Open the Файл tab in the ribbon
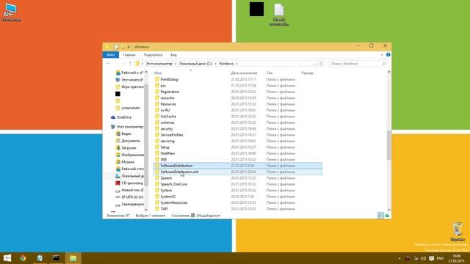The image size is (470, 264). tap(111, 55)
